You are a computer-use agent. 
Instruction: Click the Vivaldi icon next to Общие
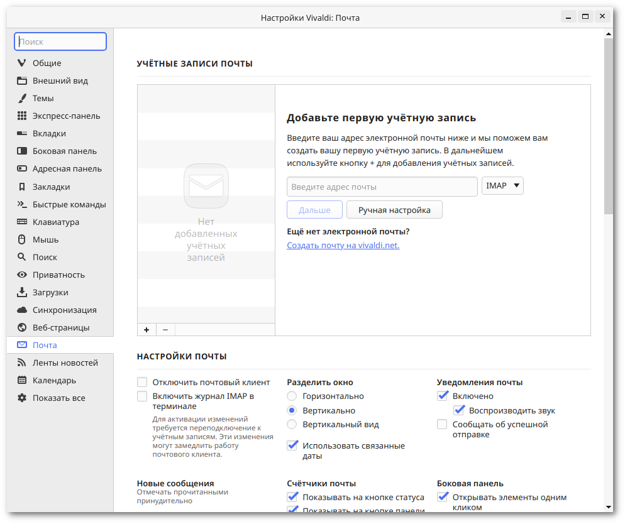coord(22,63)
